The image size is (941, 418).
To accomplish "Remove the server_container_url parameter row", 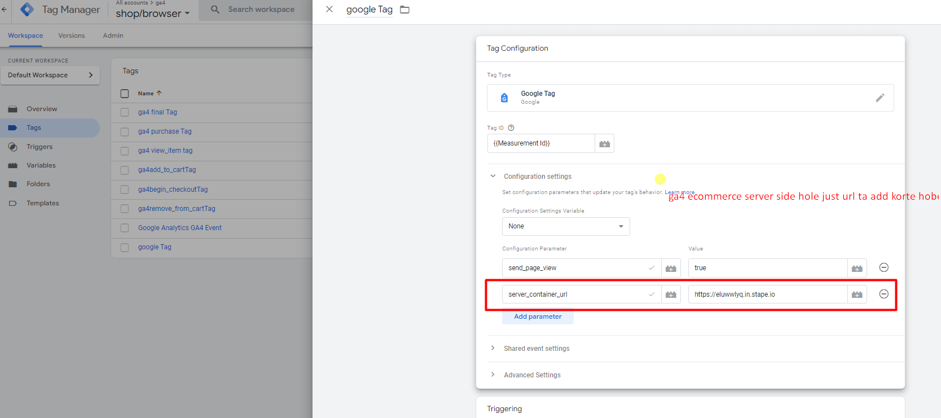I will [x=884, y=294].
